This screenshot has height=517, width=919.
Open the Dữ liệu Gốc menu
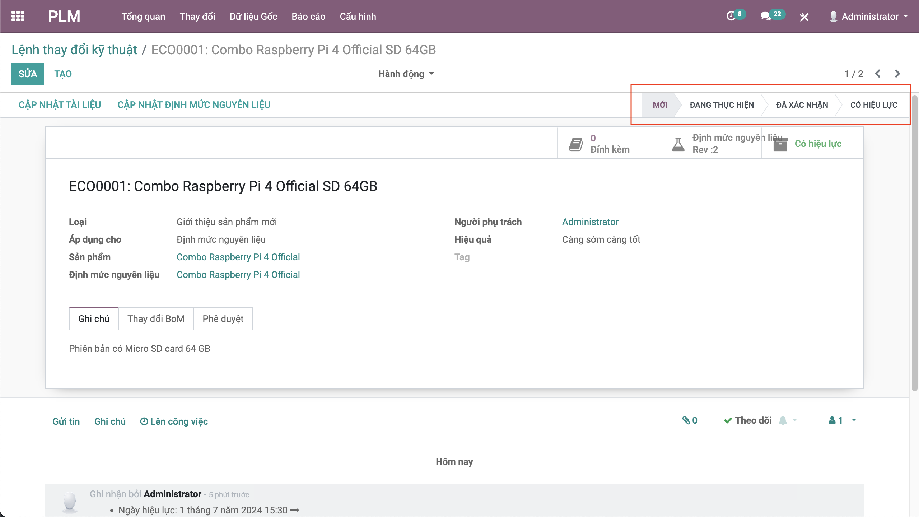[253, 17]
